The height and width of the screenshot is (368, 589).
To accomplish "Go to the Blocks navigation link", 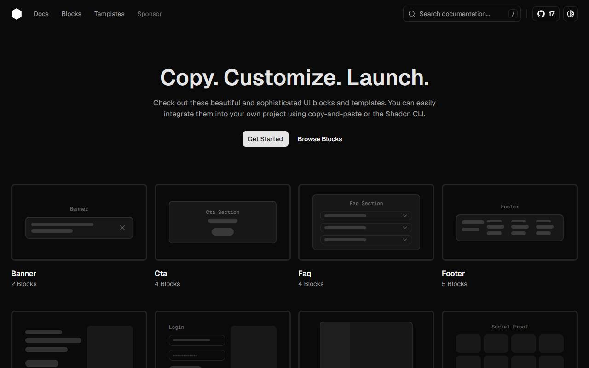I will click(71, 14).
